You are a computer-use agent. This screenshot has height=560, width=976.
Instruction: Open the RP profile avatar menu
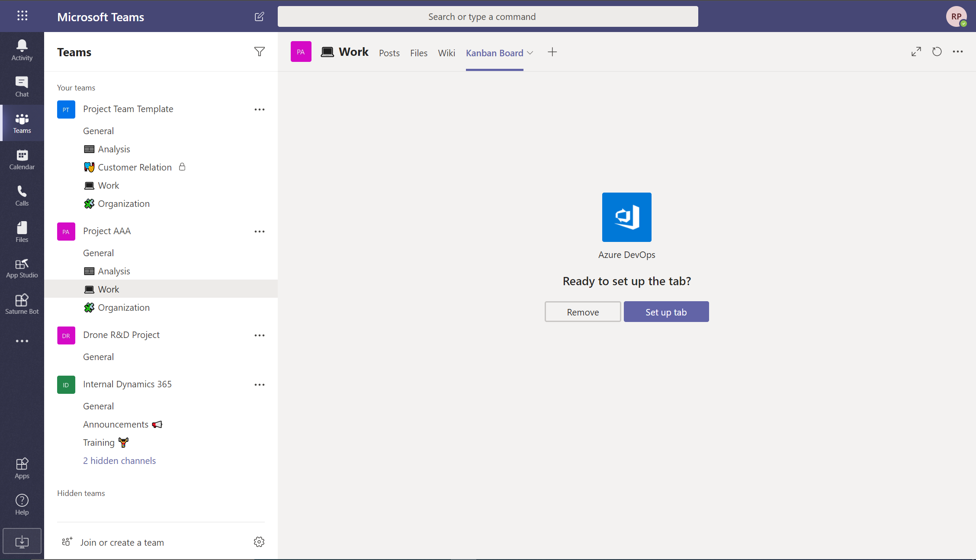click(x=956, y=16)
